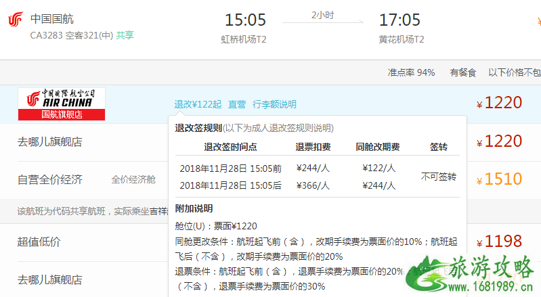Select the ¥1510 price for 自营全价经济

coord(499,179)
